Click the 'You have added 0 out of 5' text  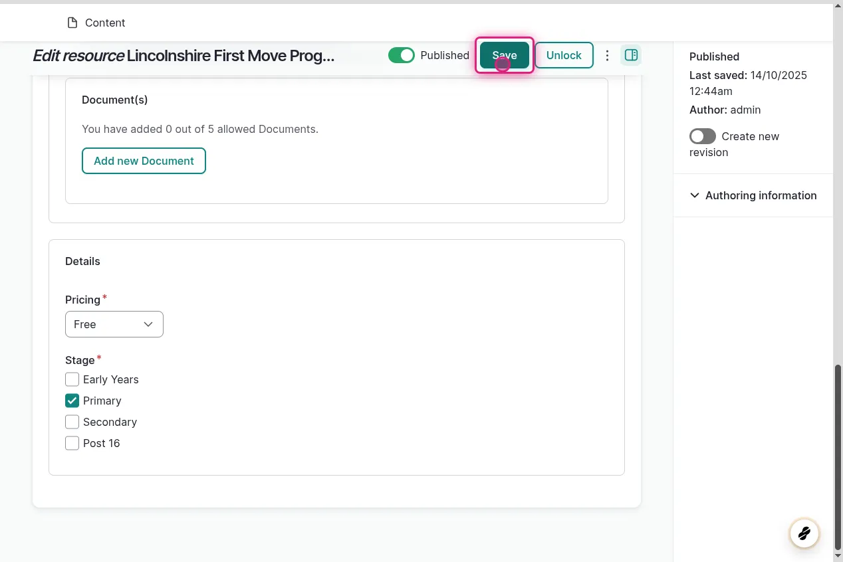click(x=200, y=129)
